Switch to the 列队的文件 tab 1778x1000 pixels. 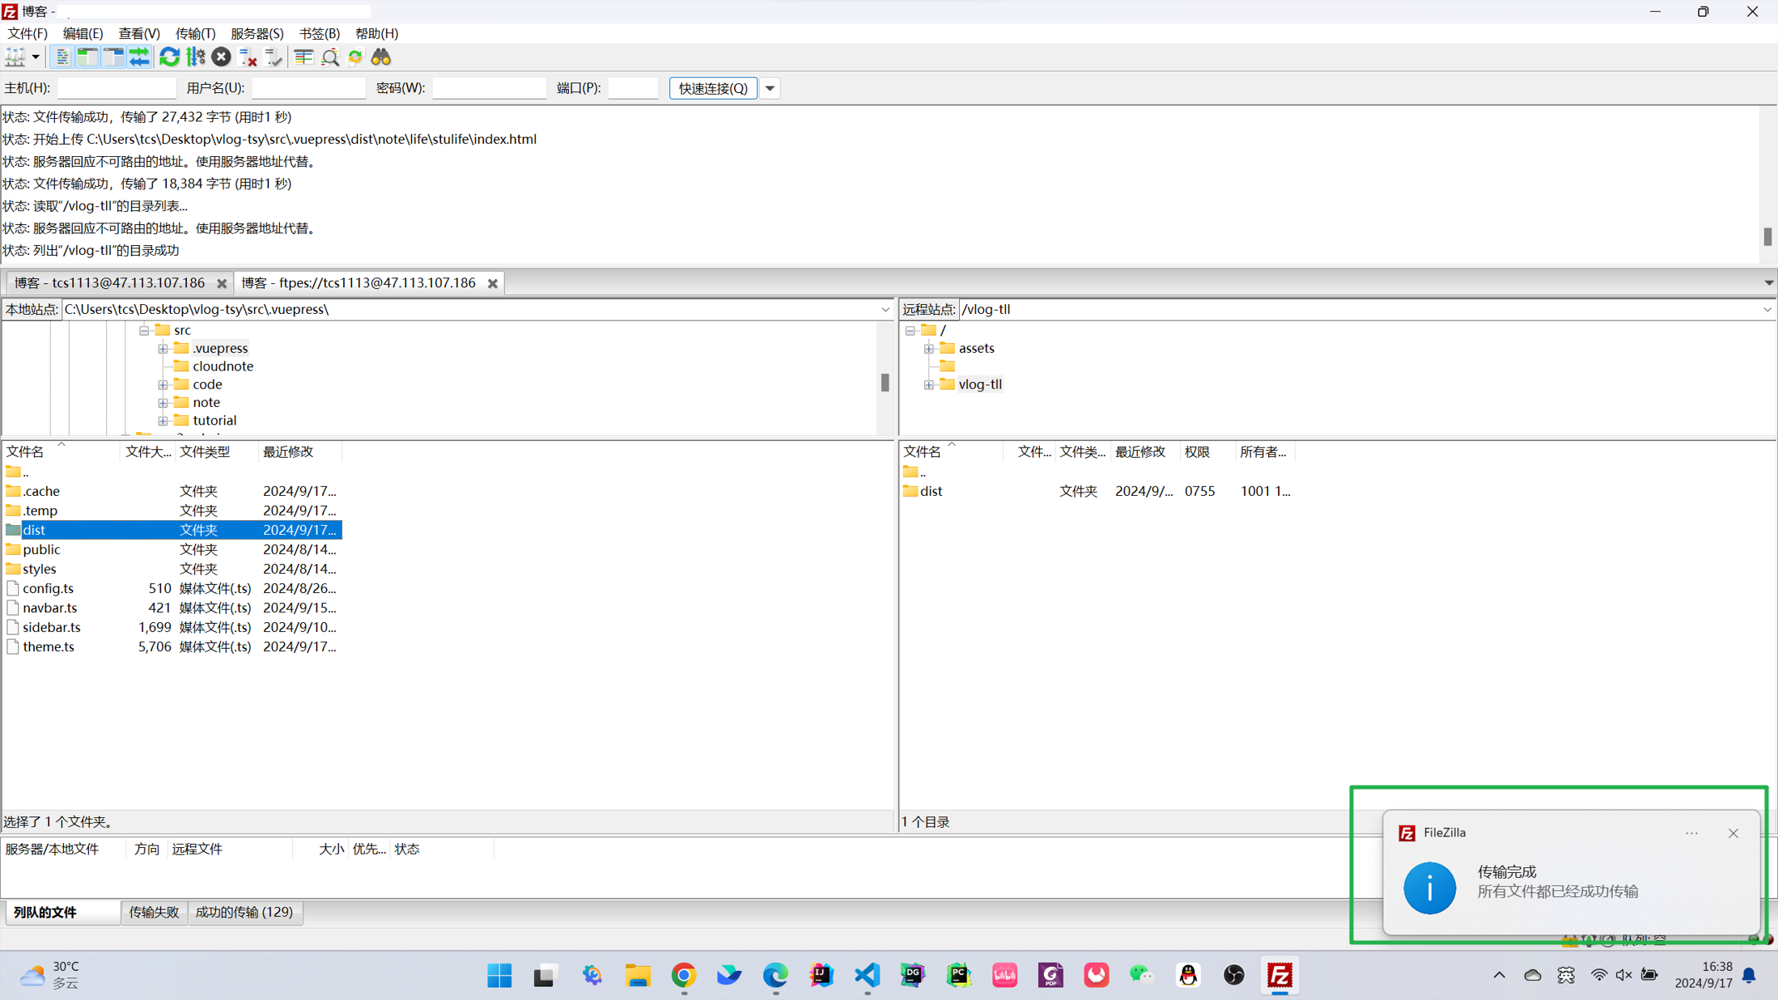pyautogui.click(x=62, y=912)
